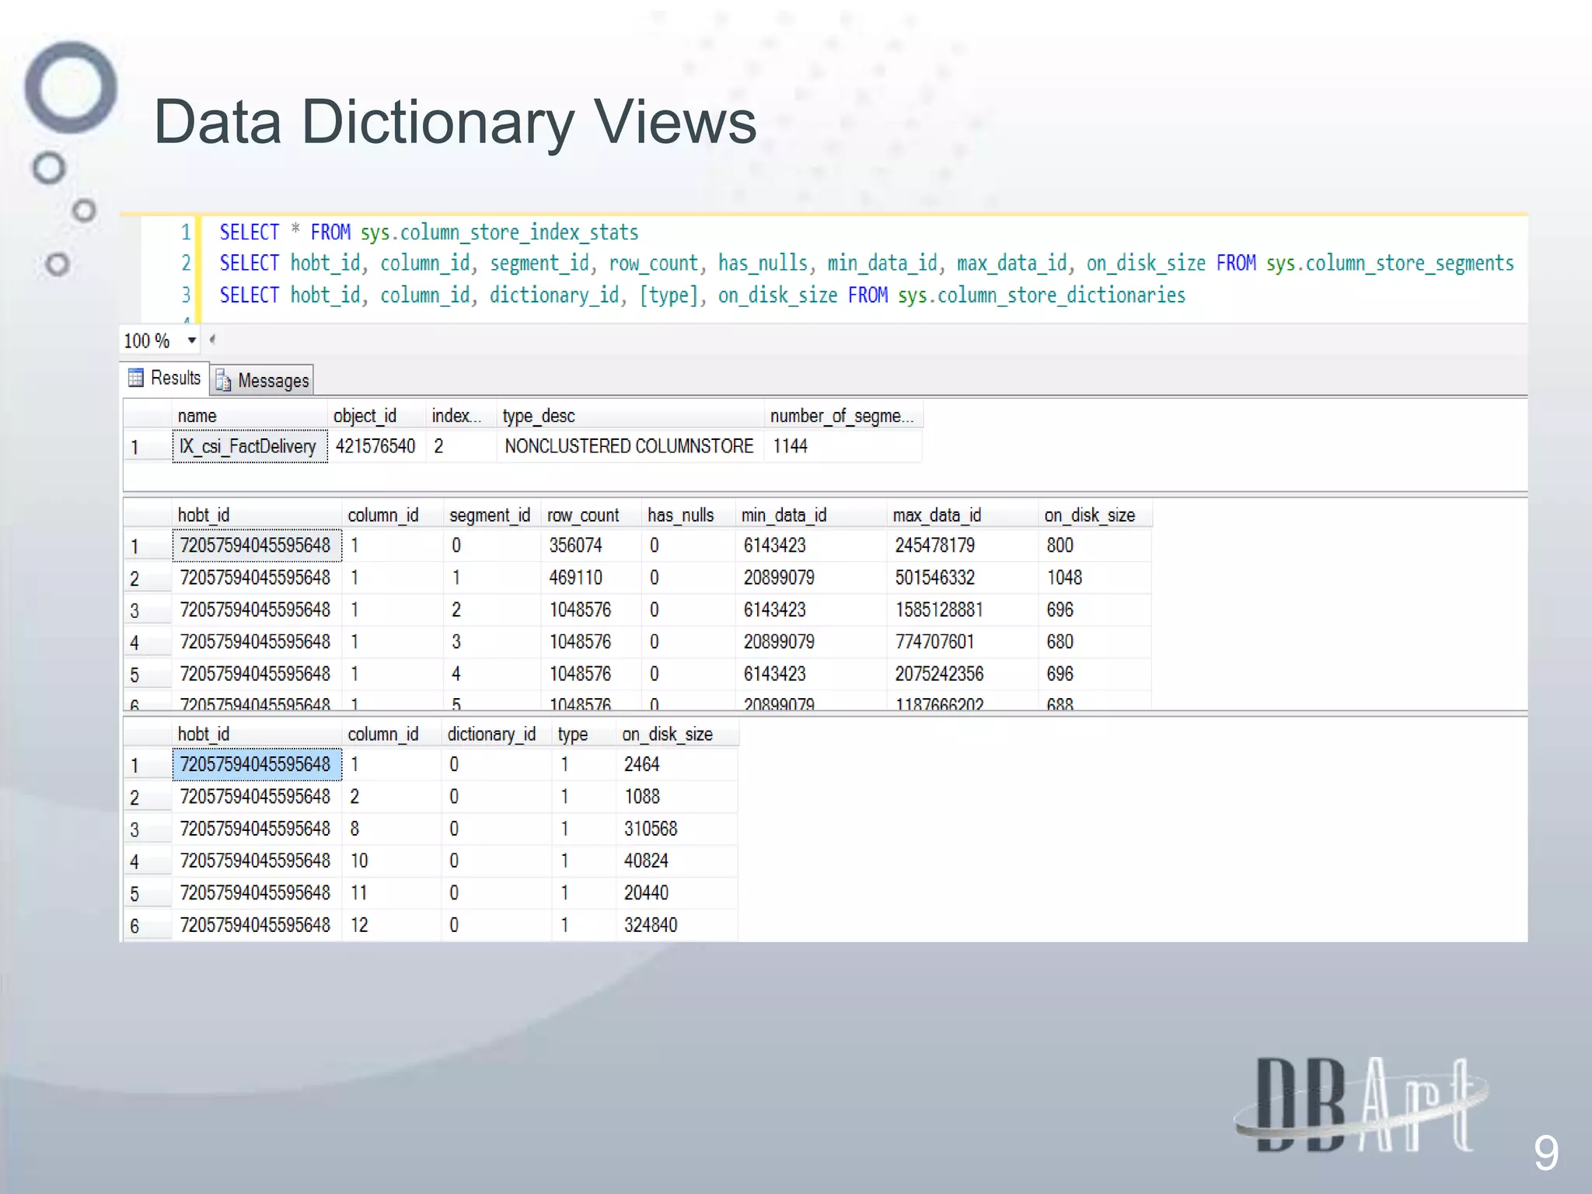Image resolution: width=1592 pixels, height=1194 pixels.
Task: Click the 'segment_id' column header
Action: click(x=491, y=515)
